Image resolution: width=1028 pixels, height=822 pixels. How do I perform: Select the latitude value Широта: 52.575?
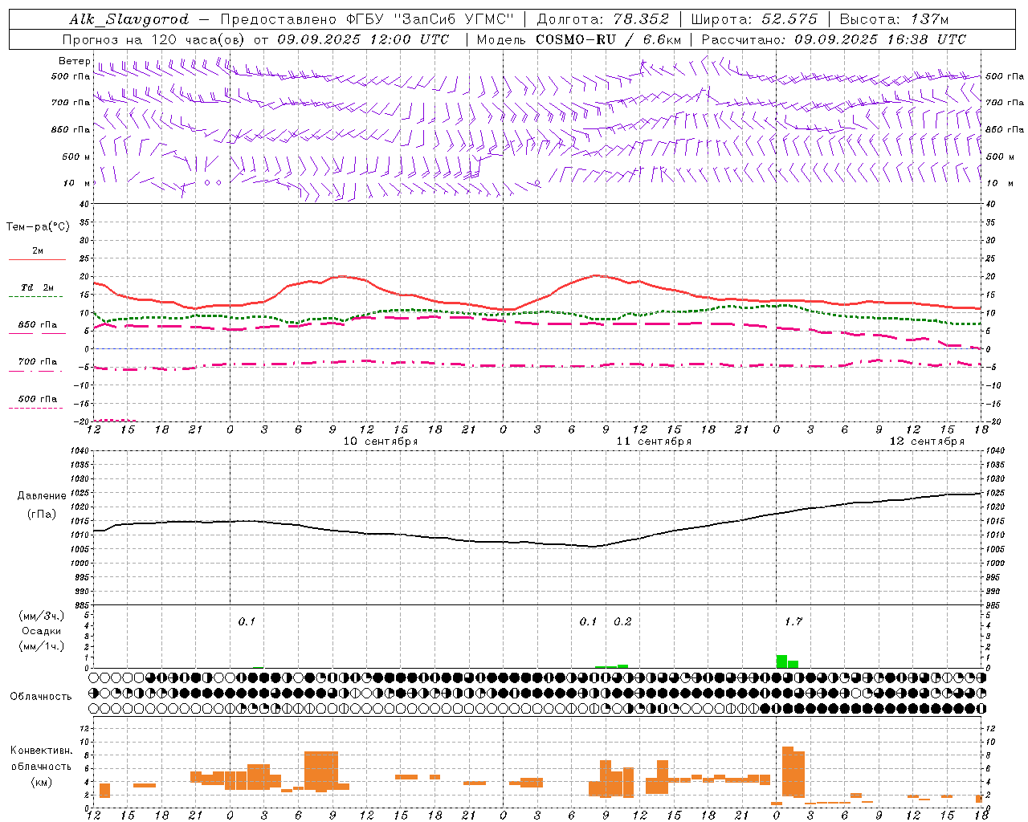tap(754, 19)
